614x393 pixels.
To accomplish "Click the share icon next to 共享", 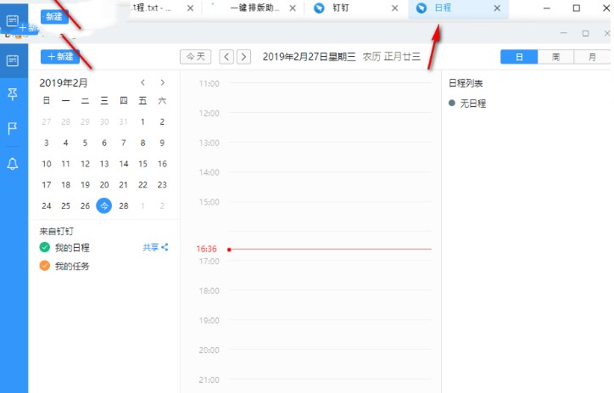I will [x=165, y=248].
